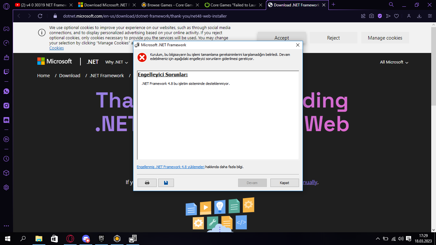The image size is (436, 245).
Task: Open the GX Control speedometer icon
Action: click(6, 43)
